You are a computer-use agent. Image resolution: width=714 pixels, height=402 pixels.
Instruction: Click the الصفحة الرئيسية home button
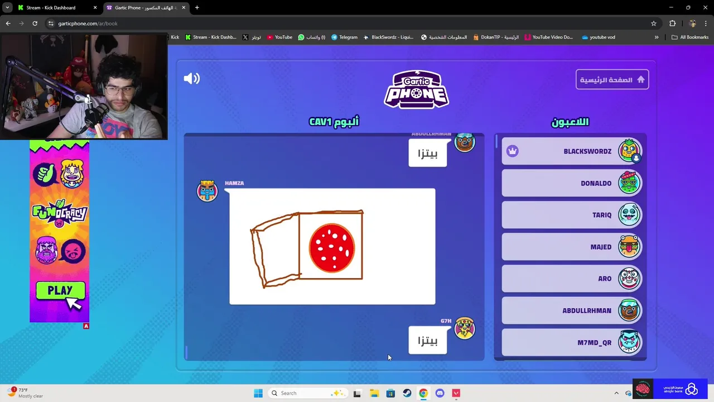coord(612,79)
